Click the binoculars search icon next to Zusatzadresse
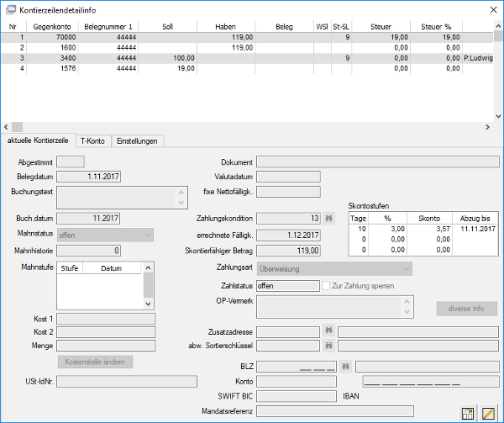This screenshot has height=423, width=504. pyautogui.click(x=328, y=330)
